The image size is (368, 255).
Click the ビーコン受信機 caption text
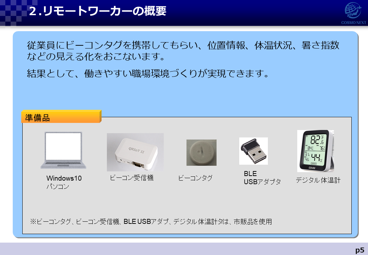tap(132, 178)
